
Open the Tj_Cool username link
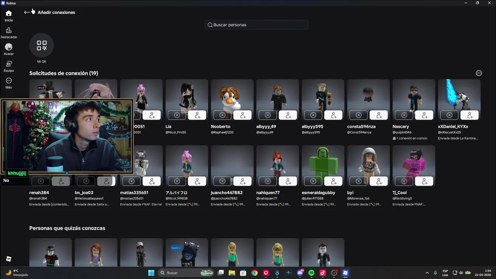(400, 193)
